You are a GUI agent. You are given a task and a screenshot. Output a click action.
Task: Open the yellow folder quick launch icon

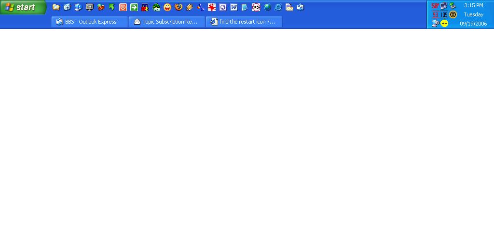(x=56, y=7)
